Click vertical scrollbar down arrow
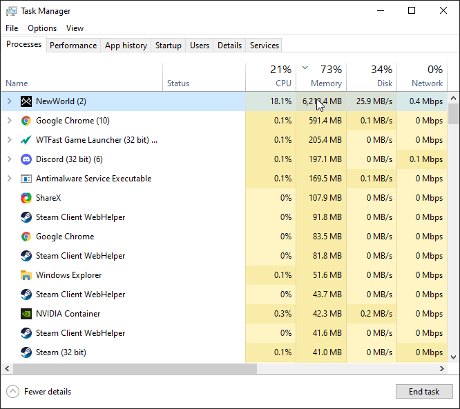460x409 pixels. pos(453,357)
